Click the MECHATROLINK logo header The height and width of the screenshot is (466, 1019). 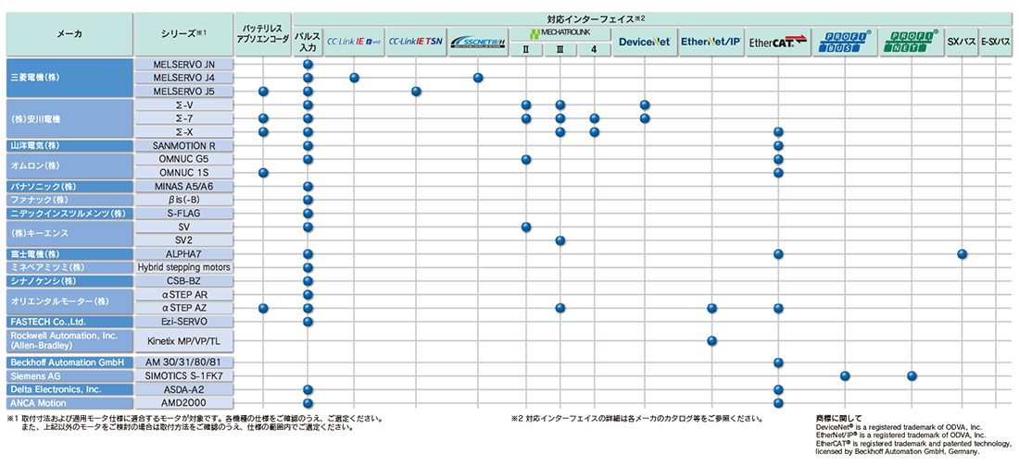[x=560, y=34]
